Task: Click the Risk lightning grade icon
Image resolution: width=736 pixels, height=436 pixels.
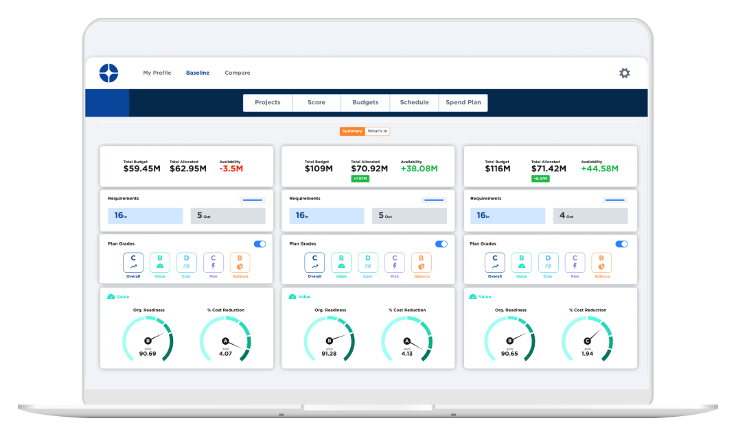Action: pos(213,262)
